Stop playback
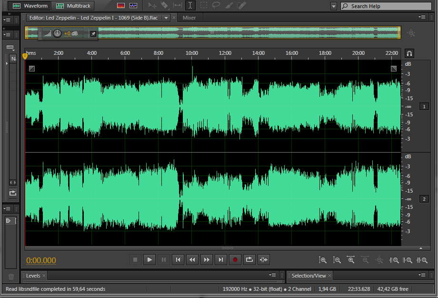Viewport: 438px width, 298px height. point(135,260)
